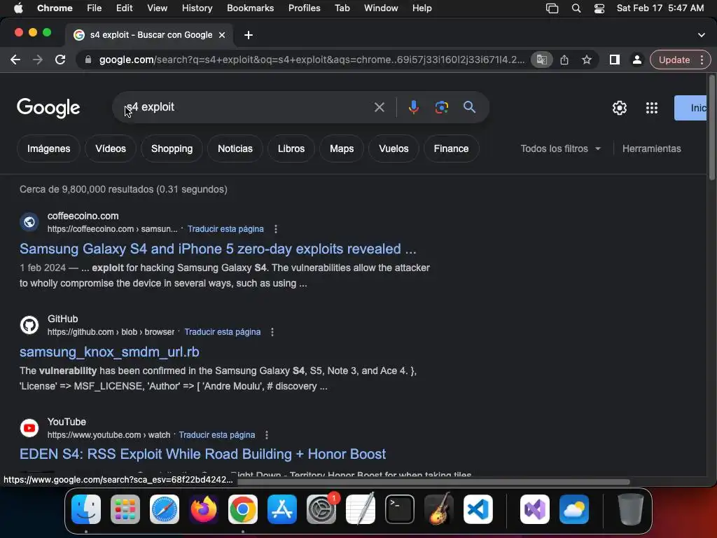Open GarageBand from the dock
Image resolution: width=717 pixels, height=538 pixels.
438,509
